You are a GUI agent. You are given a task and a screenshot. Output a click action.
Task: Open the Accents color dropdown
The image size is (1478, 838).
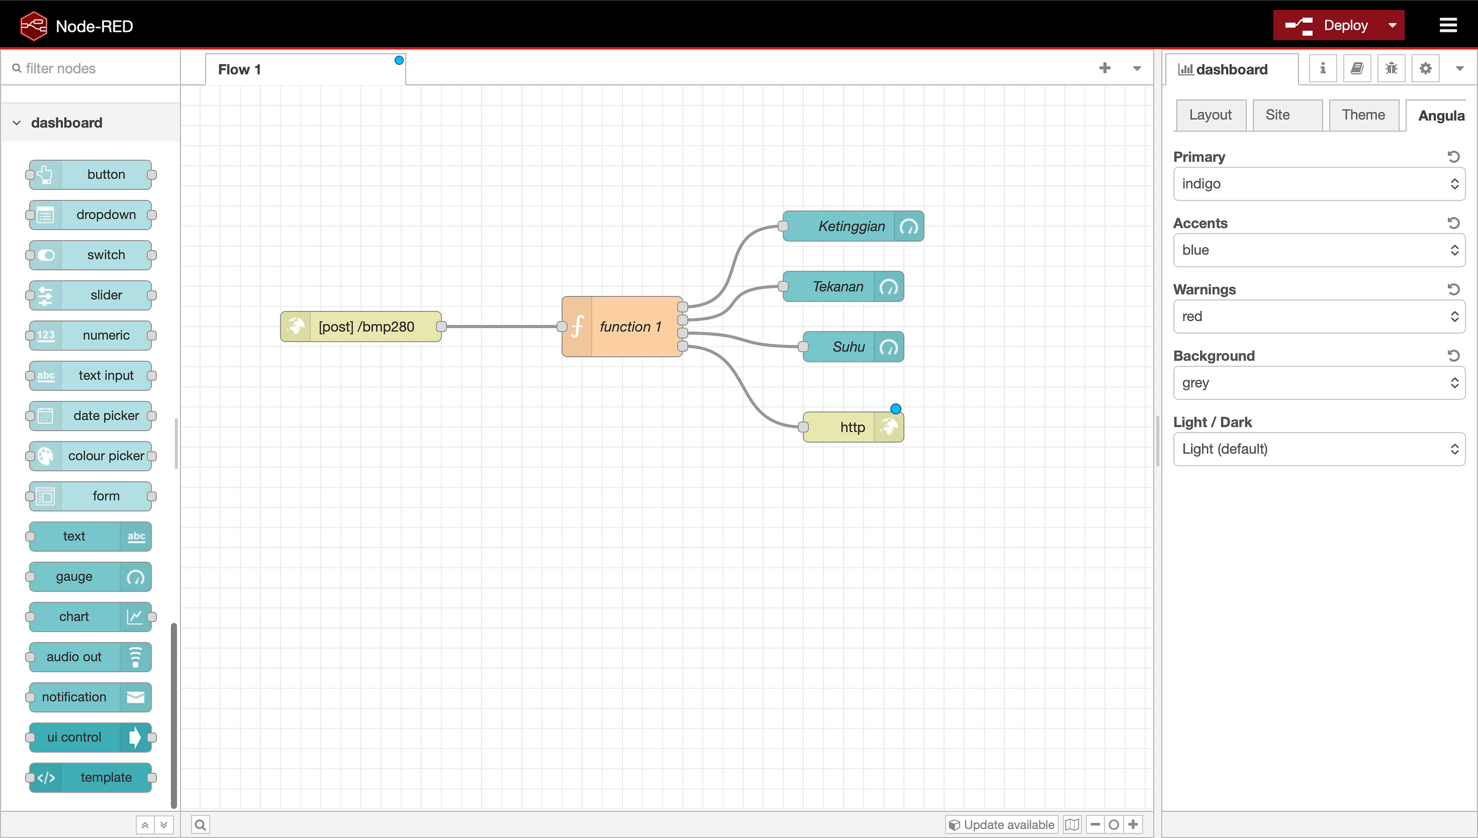[1318, 250]
